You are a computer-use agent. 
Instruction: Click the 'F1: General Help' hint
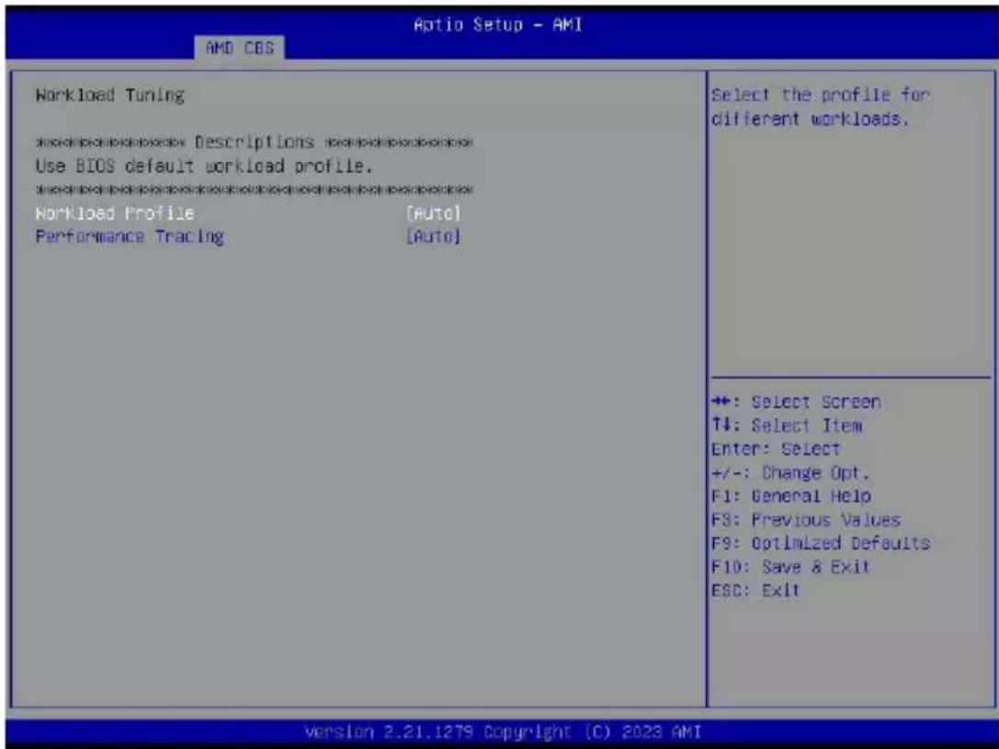tap(791, 496)
